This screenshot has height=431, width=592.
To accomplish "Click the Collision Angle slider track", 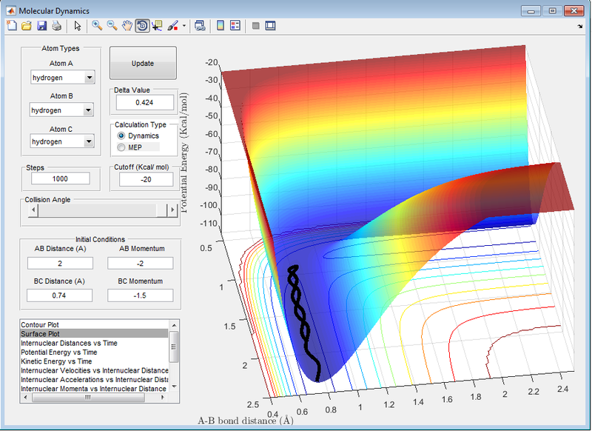I will pos(98,210).
